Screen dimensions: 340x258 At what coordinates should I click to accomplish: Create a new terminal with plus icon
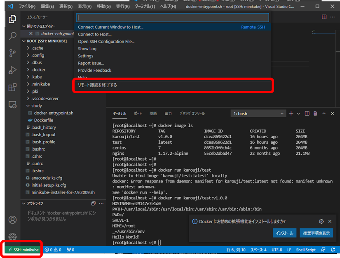291,114
